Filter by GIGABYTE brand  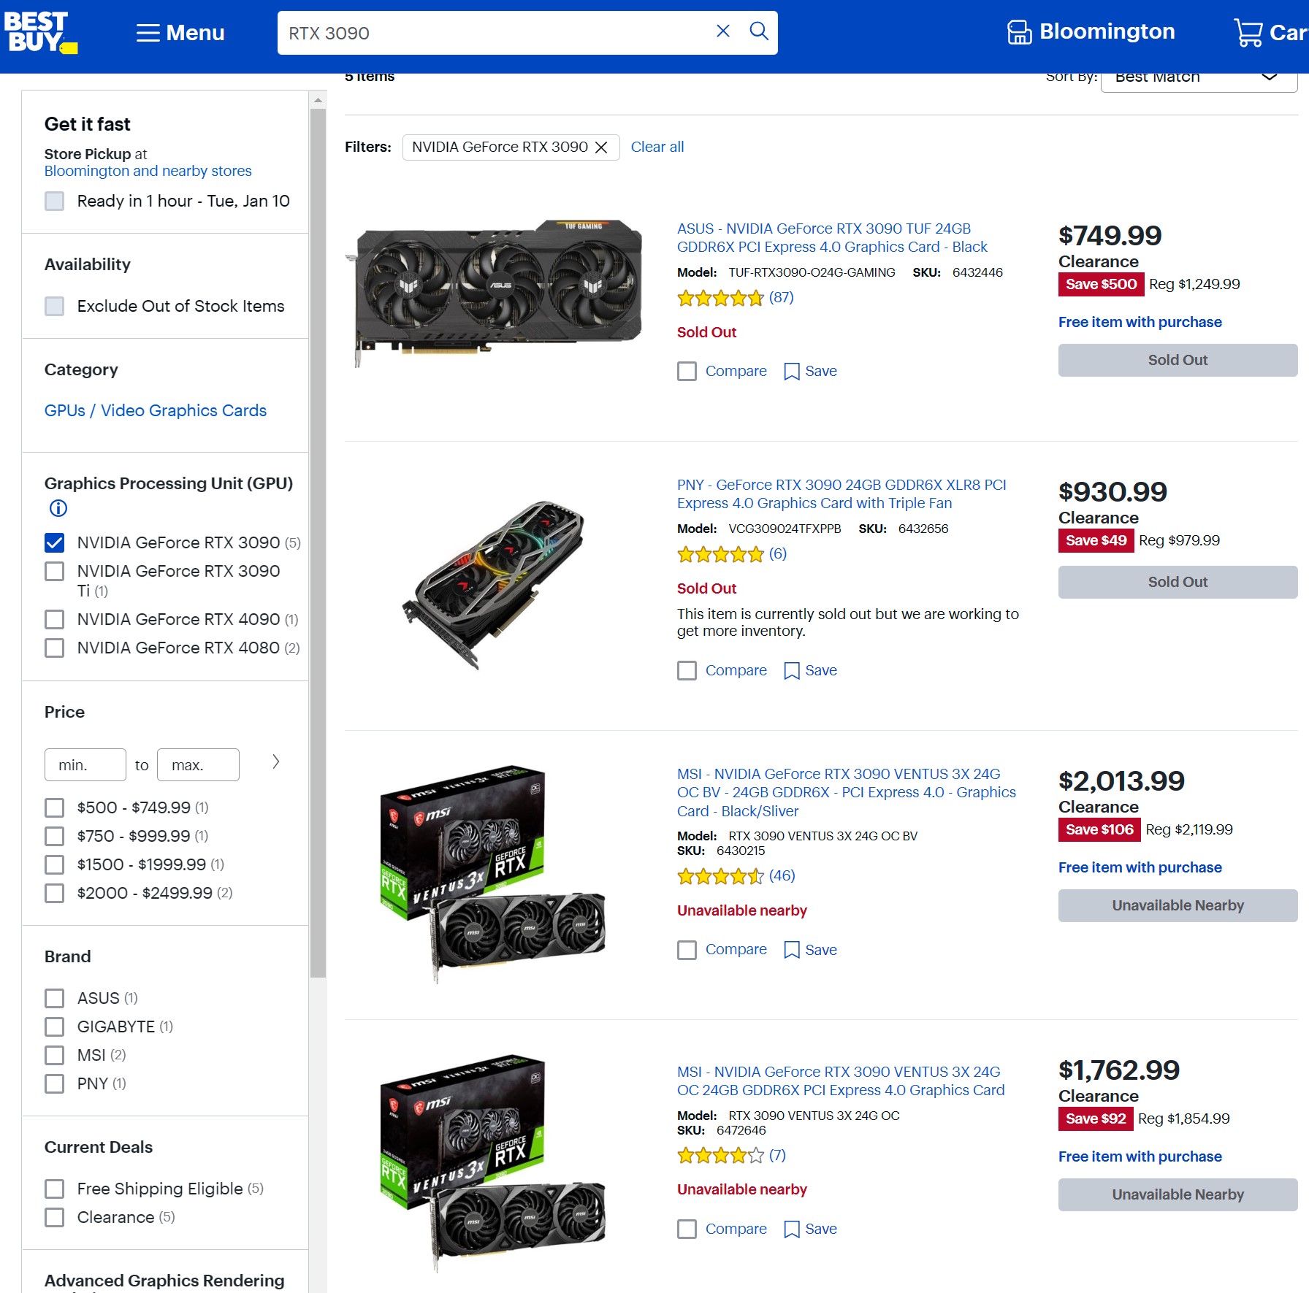click(x=55, y=1027)
